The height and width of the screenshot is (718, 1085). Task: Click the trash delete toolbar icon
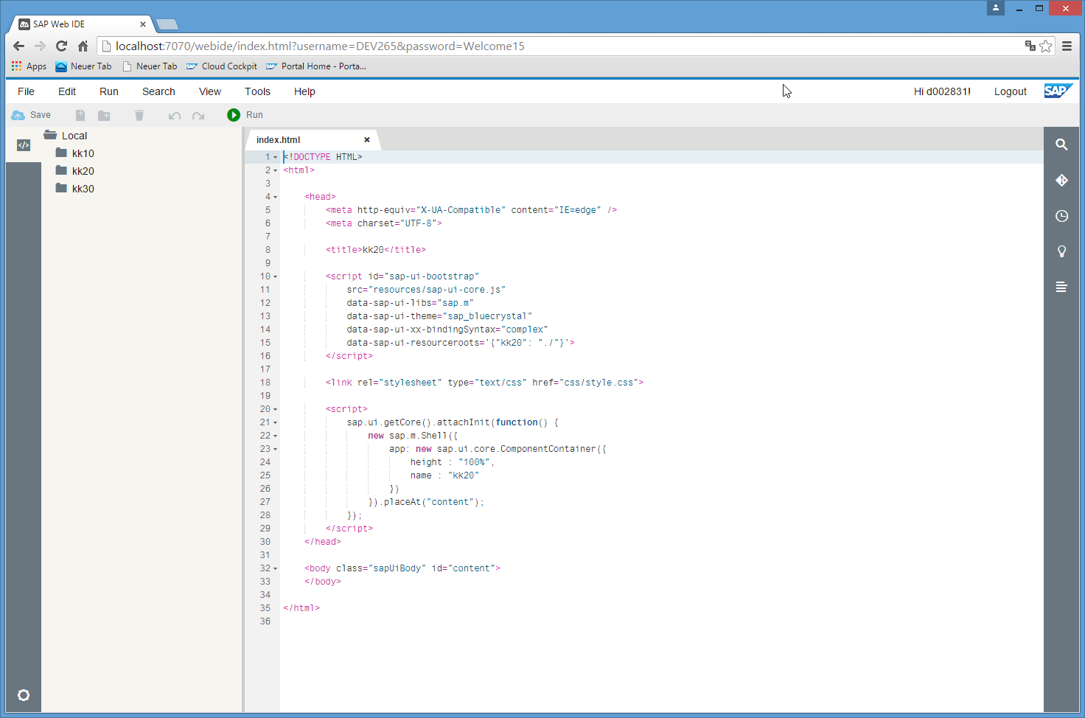click(x=139, y=115)
